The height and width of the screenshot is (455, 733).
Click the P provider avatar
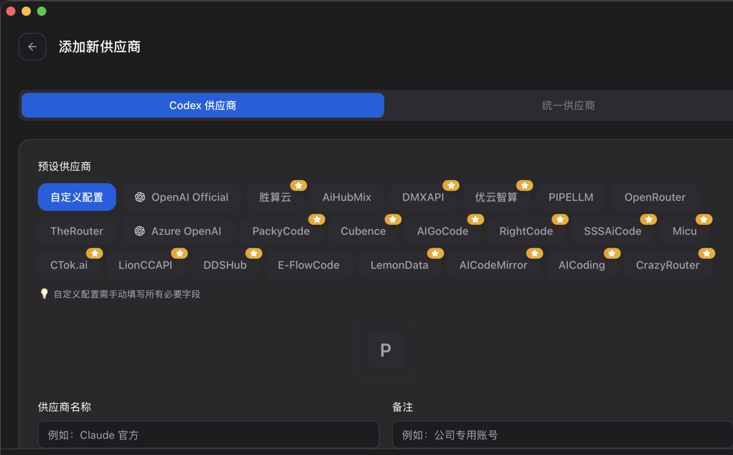(x=385, y=350)
